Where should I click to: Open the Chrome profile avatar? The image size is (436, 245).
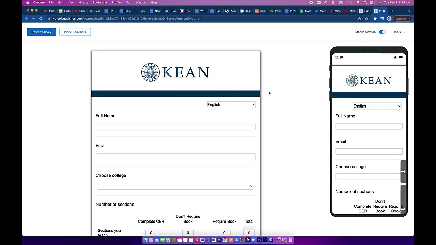coord(389,19)
